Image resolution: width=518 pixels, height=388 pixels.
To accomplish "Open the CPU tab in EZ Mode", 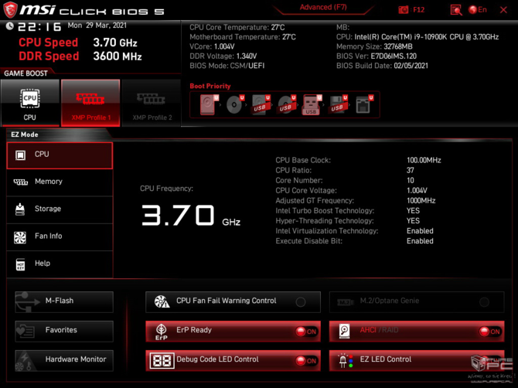I will point(60,155).
